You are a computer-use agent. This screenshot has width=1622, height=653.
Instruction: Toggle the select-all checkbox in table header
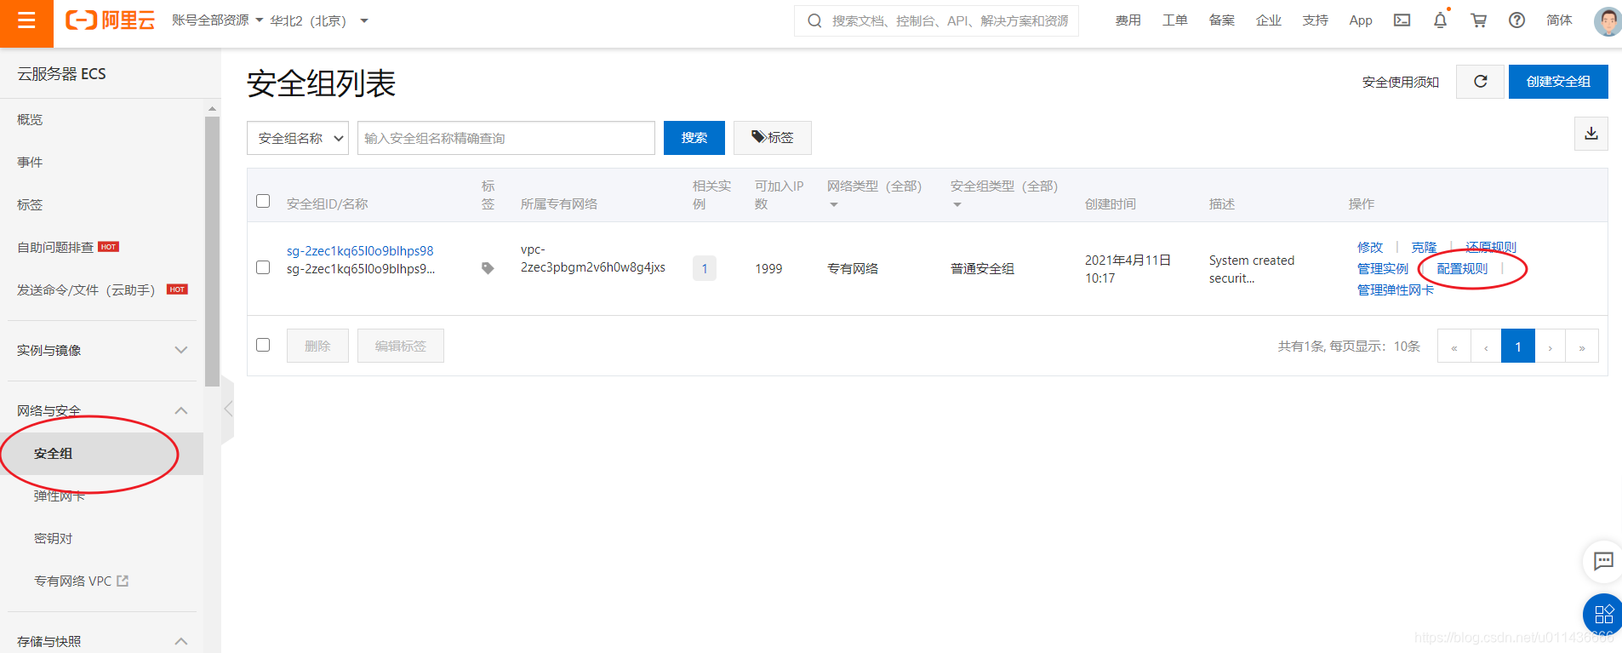(263, 201)
